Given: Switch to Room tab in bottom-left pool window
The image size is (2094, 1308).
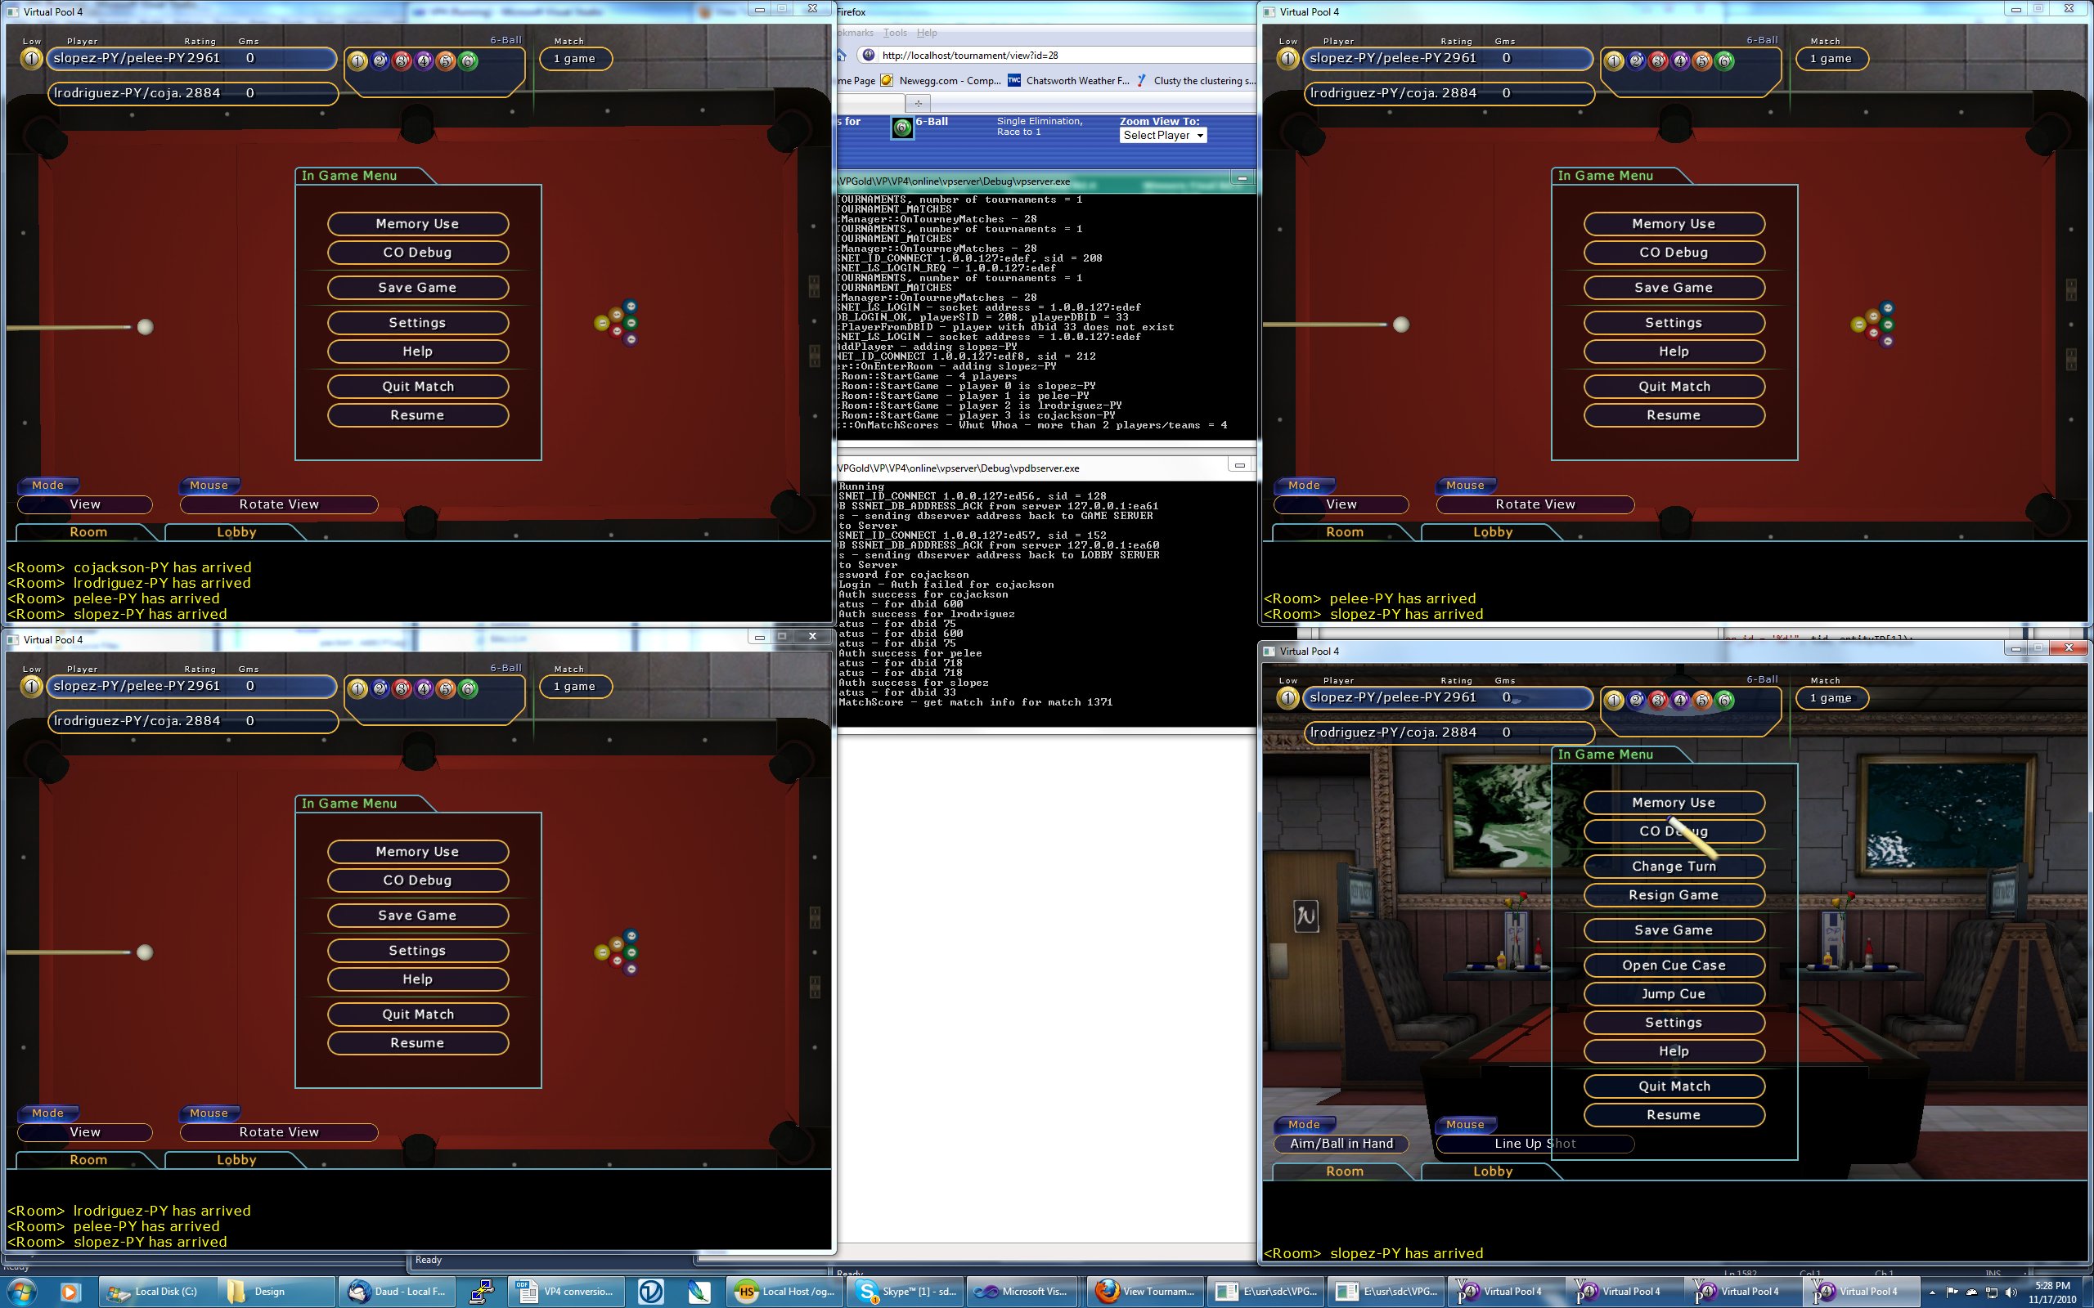Looking at the screenshot, I should coord(88,1160).
